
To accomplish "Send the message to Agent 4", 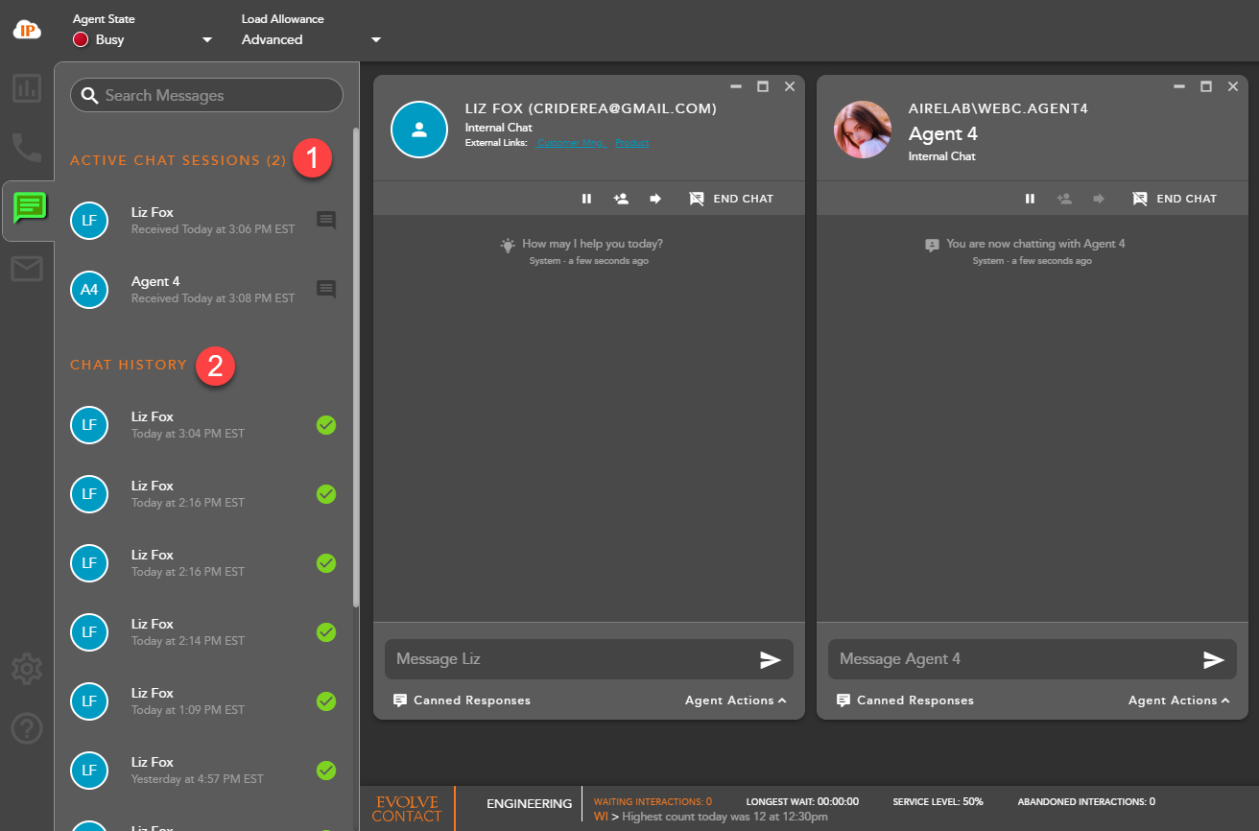I will point(1214,659).
